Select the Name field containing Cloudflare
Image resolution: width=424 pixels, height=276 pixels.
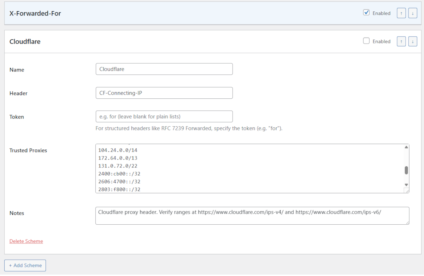pyautogui.click(x=164, y=69)
